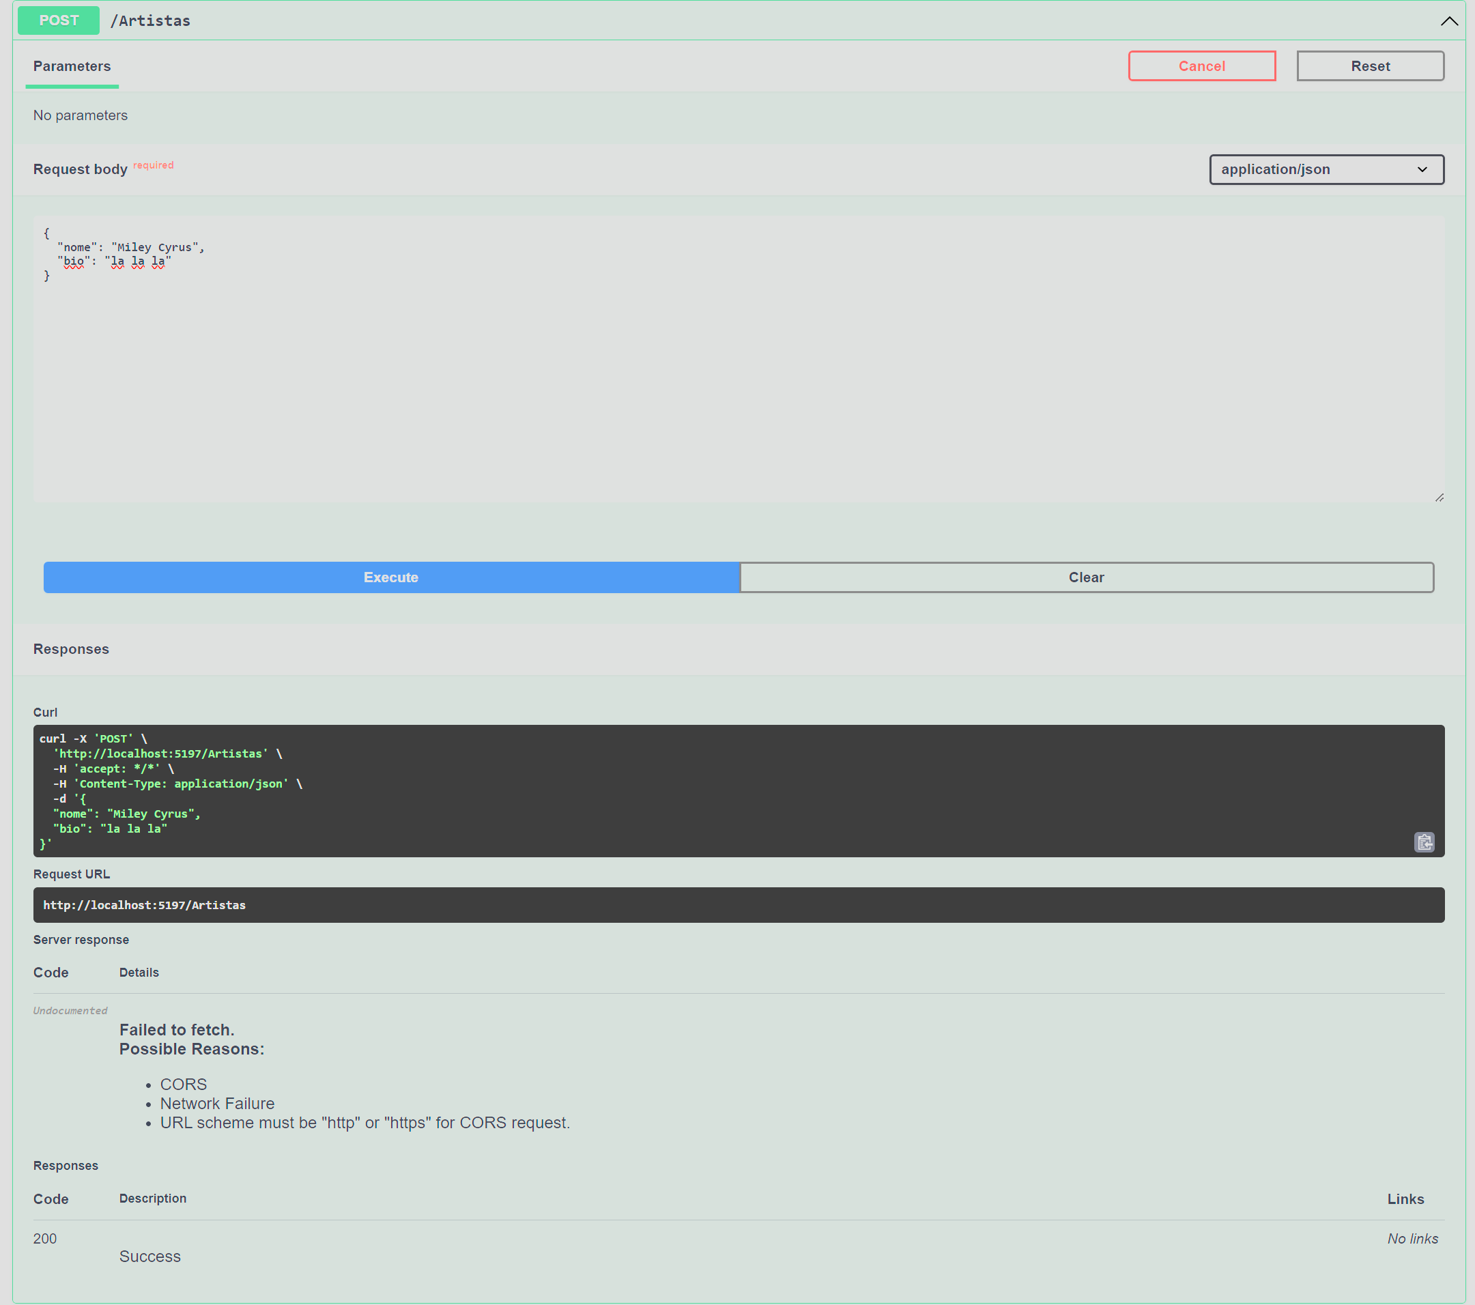Open the application/json content type dropdown
This screenshot has height=1305, width=1475.
[1326, 170]
